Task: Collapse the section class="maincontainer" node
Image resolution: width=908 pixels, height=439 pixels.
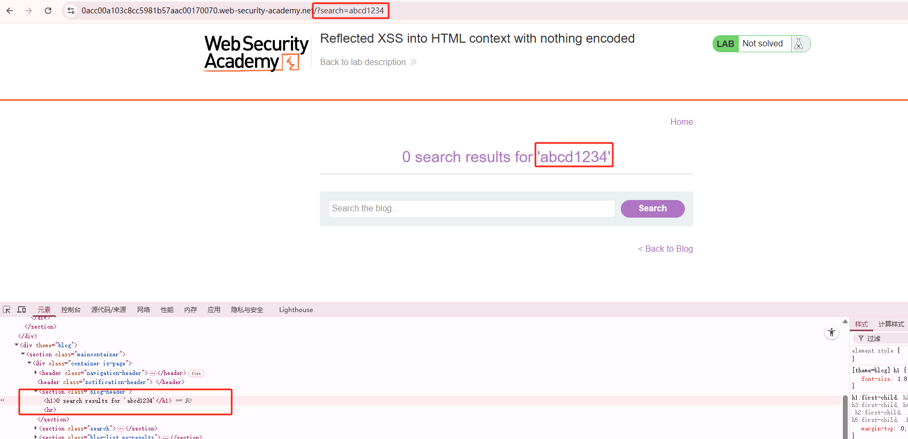Action: (23, 354)
